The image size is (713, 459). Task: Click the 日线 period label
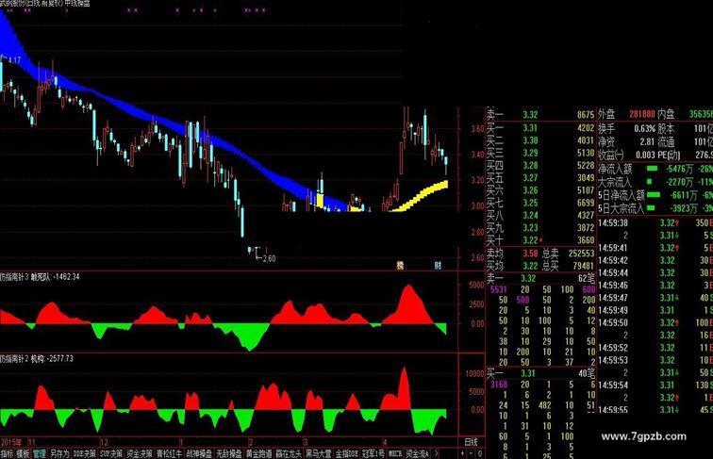[x=471, y=442]
